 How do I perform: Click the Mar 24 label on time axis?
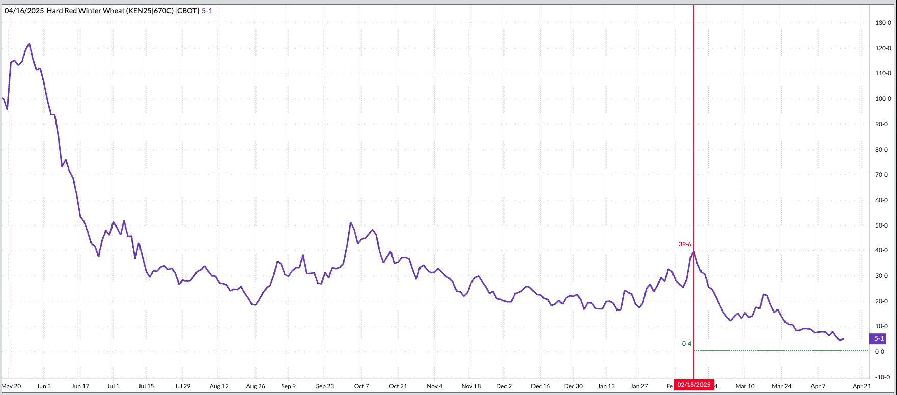coord(781,386)
